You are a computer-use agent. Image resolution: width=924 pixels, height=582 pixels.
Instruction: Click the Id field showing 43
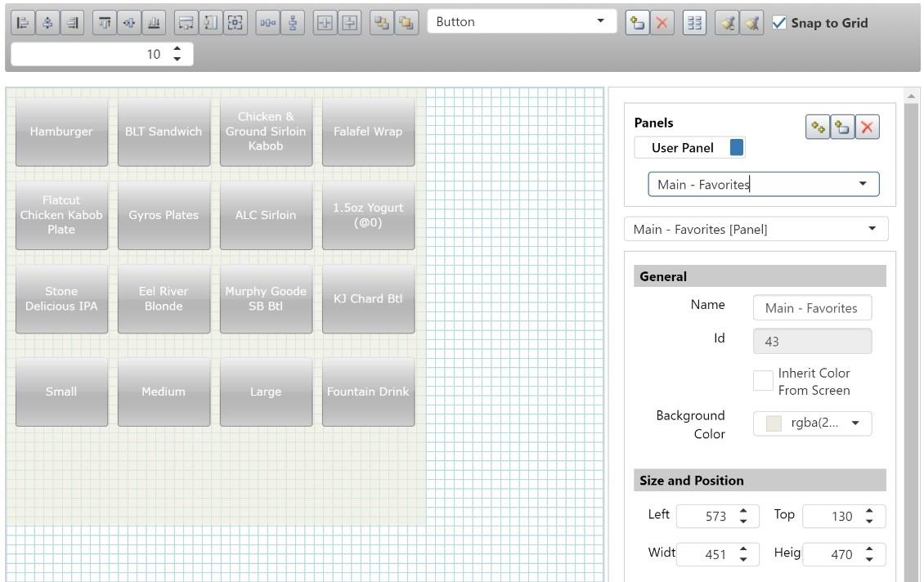[812, 341]
